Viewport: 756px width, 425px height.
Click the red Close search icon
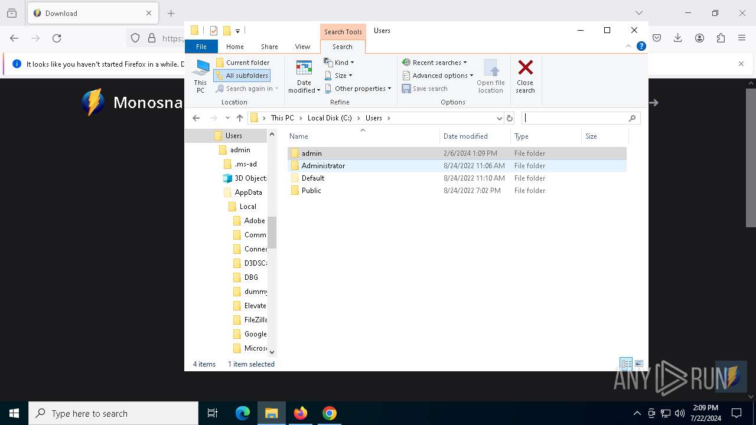pos(525,67)
